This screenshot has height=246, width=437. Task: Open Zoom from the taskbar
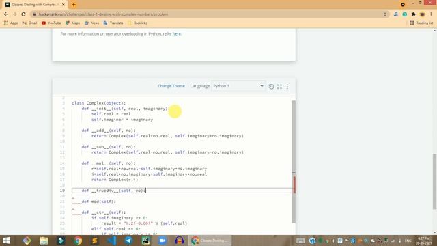pyautogui.click(x=163, y=241)
